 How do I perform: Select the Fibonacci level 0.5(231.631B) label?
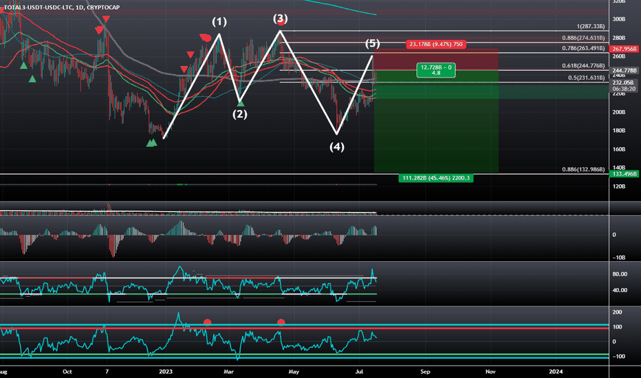click(x=586, y=78)
